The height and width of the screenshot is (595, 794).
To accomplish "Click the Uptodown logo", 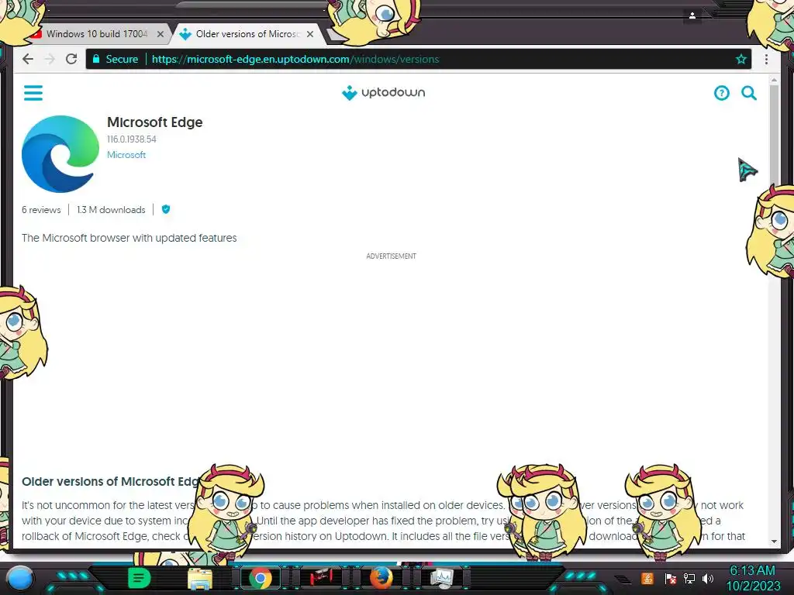I will [x=383, y=93].
